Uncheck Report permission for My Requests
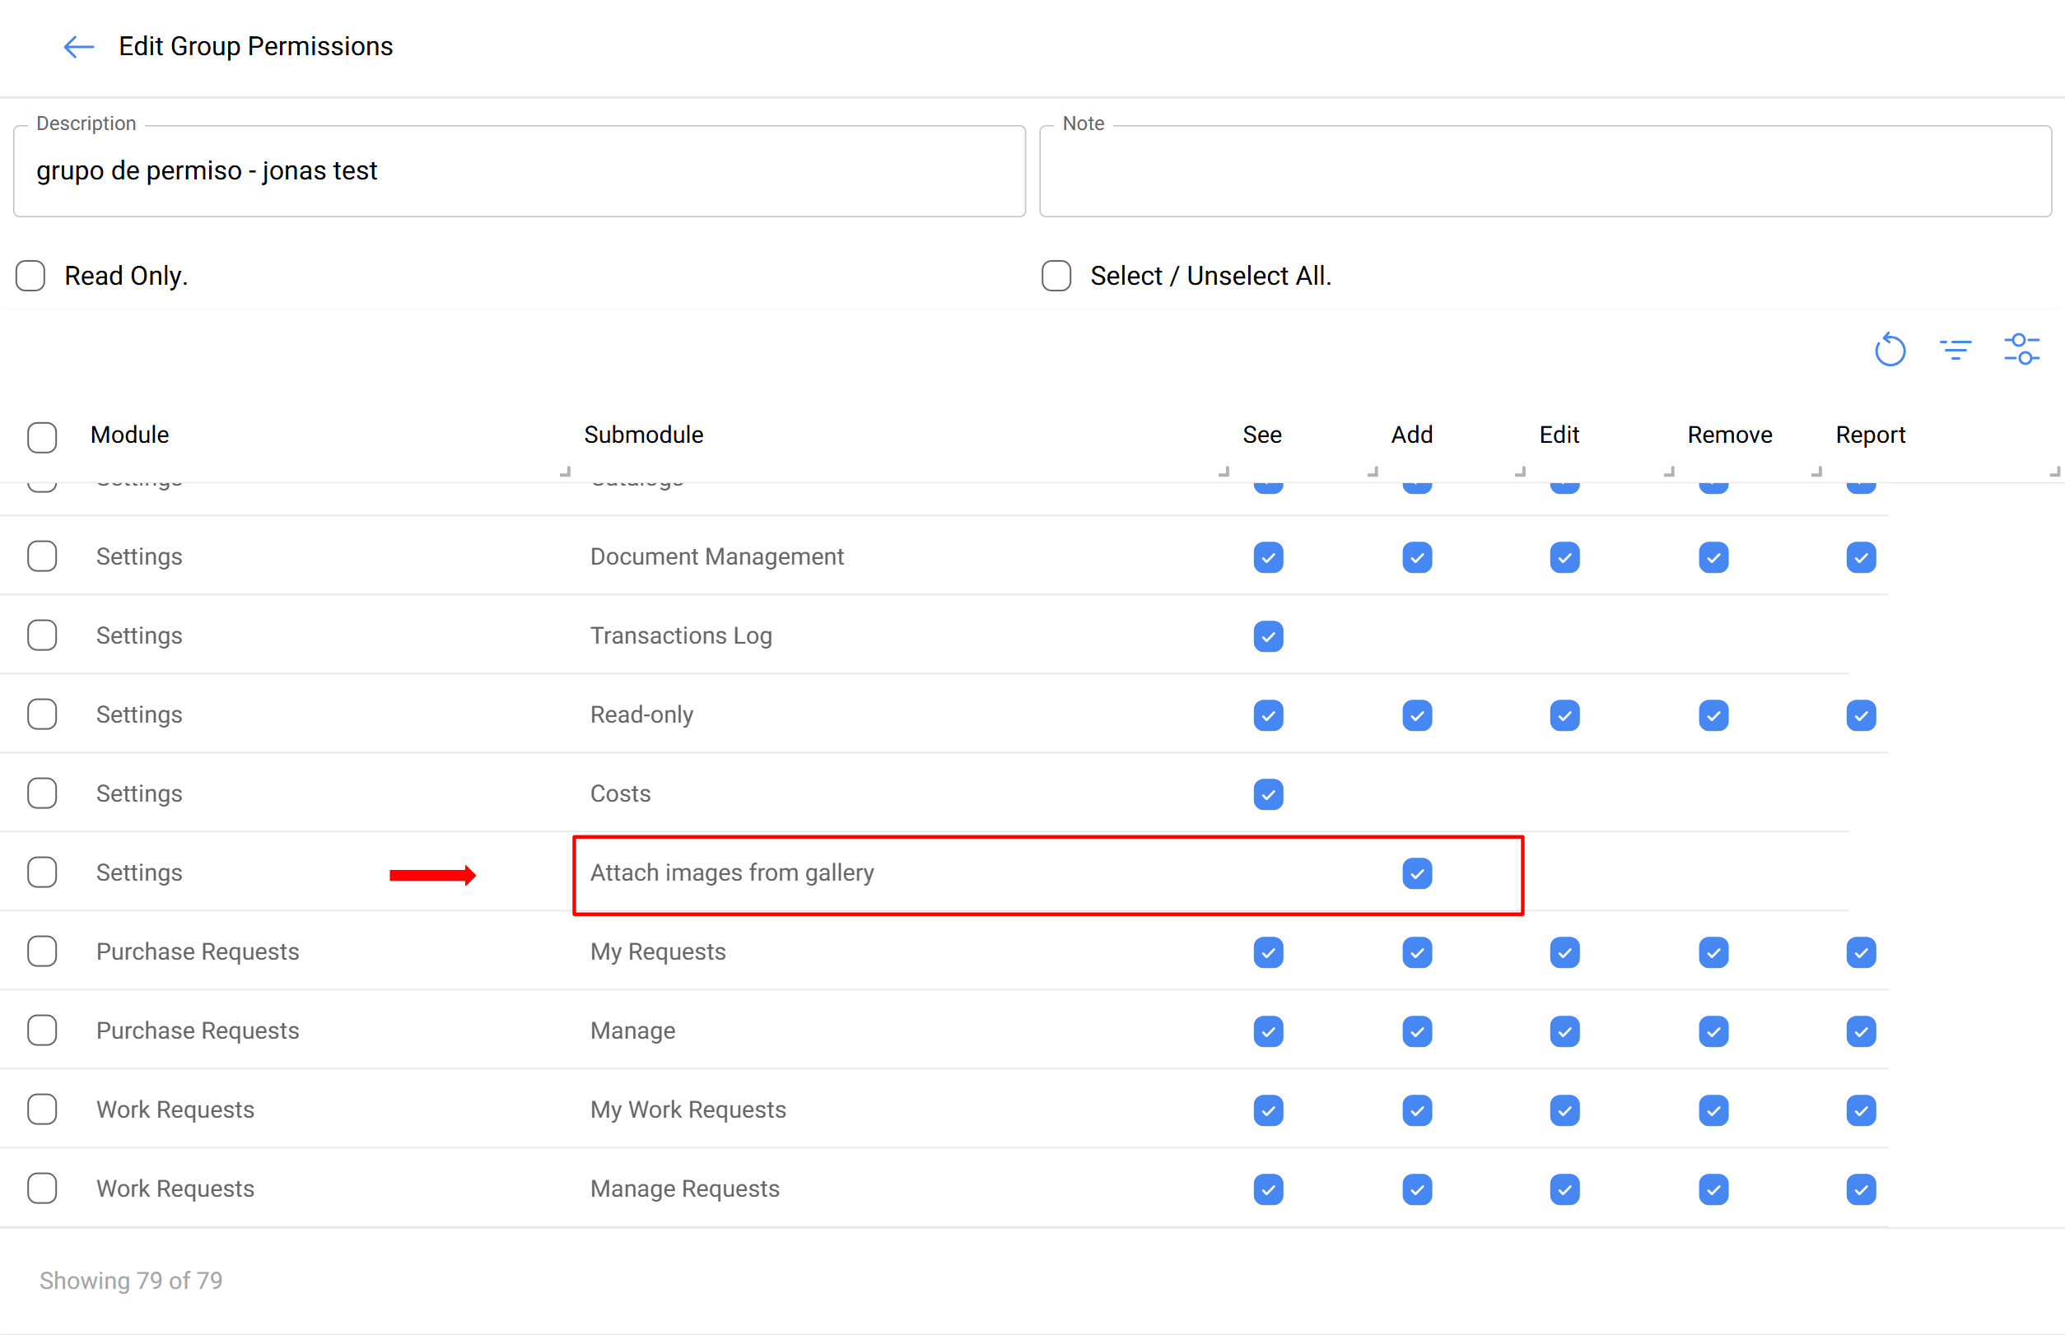 point(1860,951)
